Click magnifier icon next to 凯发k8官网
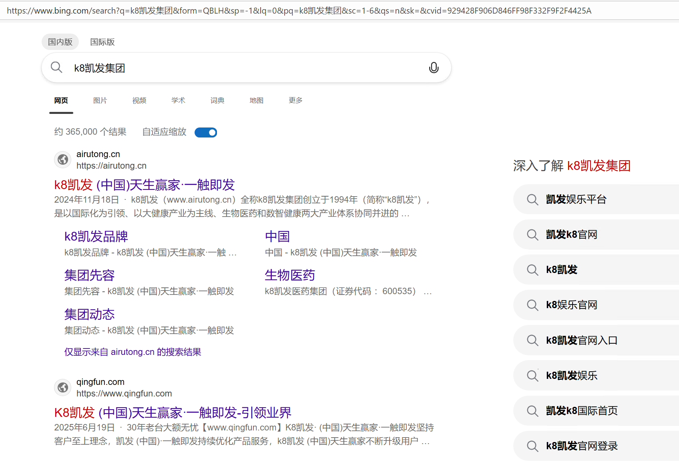This screenshot has width=679, height=466. tap(532, 235)
